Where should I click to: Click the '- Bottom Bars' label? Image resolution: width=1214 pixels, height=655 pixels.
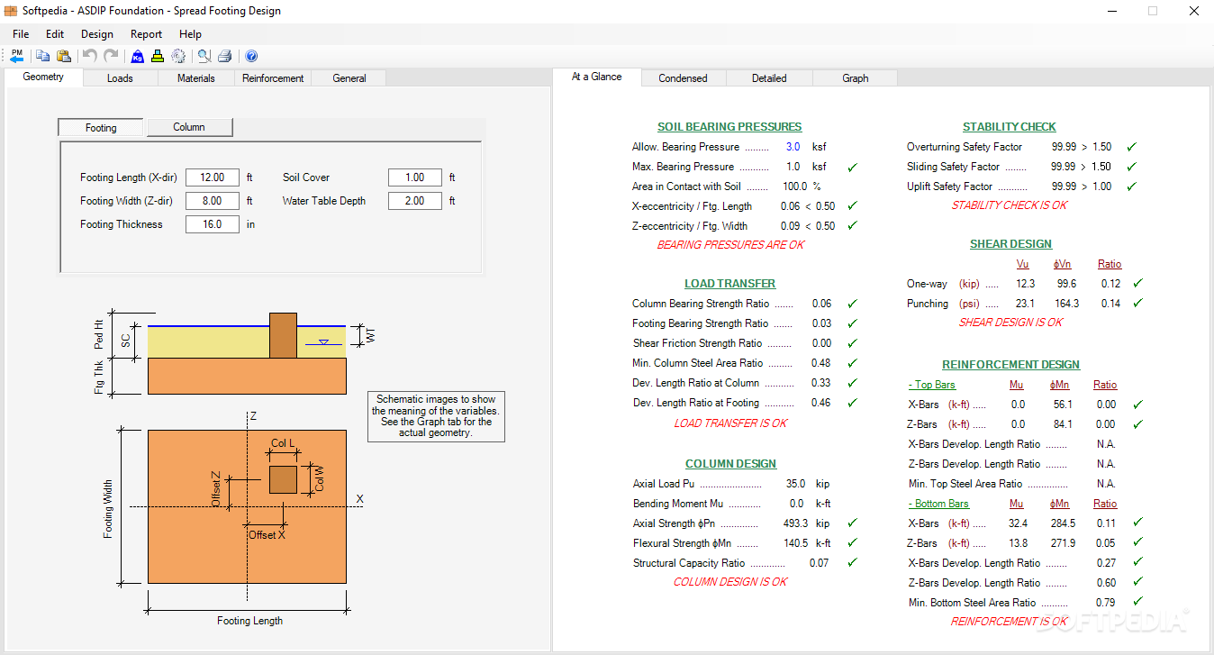tap(938, 504)
